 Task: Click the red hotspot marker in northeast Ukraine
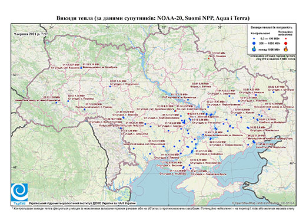(x=209, y=58)
